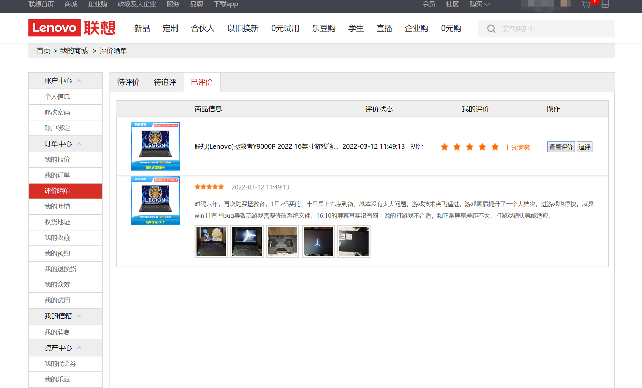Viewport: 642px width, 388px height.
Task: Open 我的吐槽 in sidebar
Action: (x=66, y=206)
